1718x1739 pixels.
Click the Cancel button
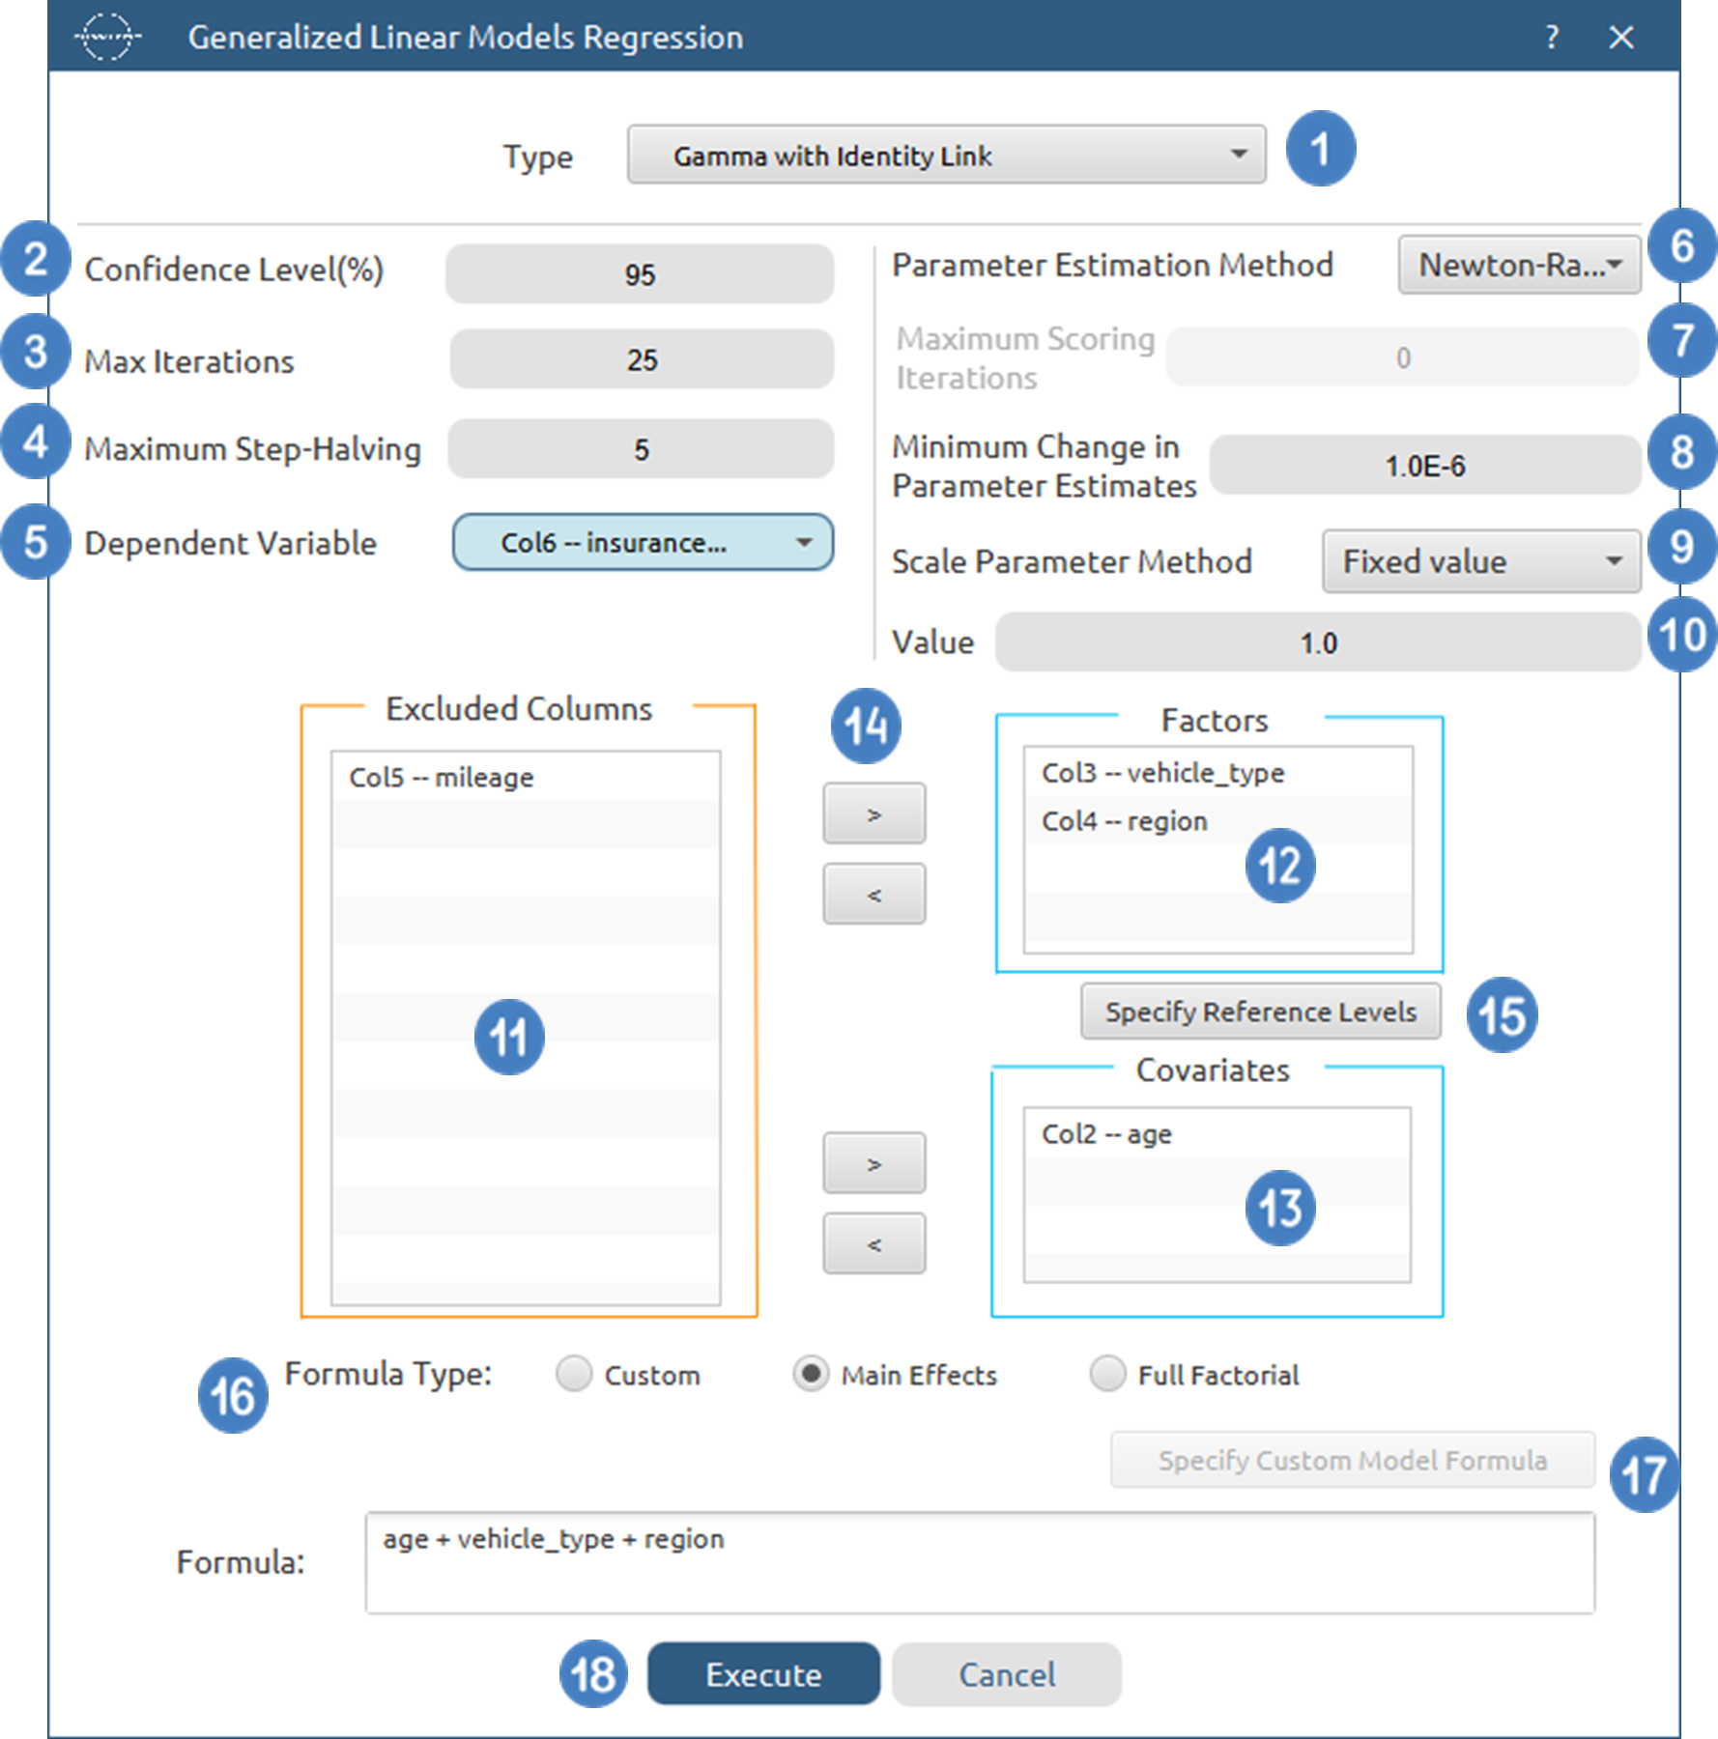[1007, 1673]
